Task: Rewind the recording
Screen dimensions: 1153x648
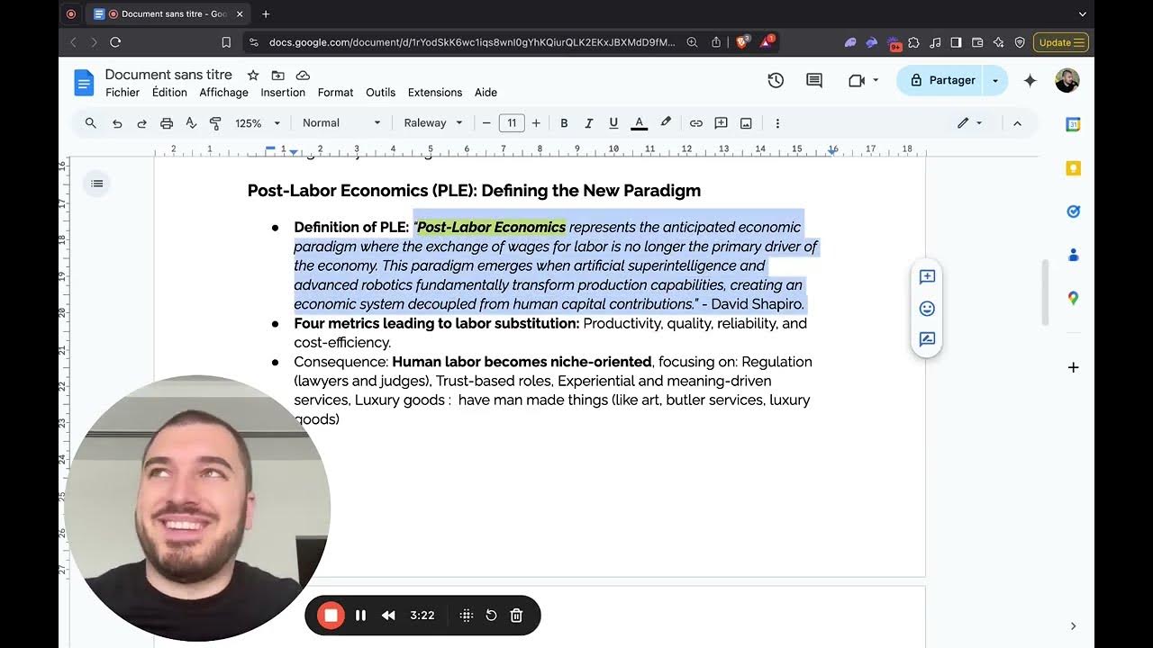Action: click(x=388, y=616)
